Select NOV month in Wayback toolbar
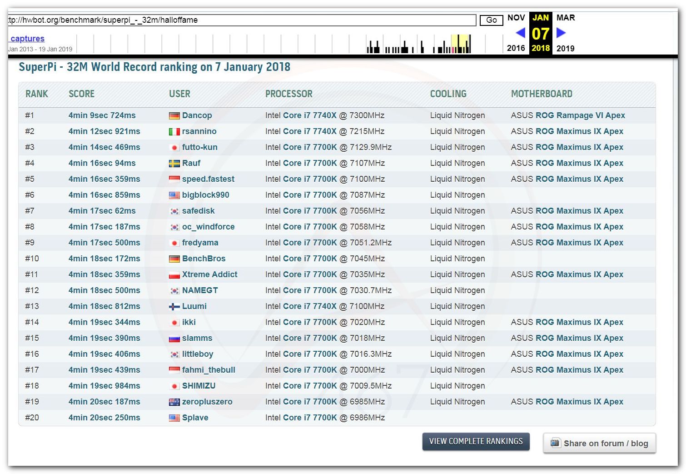This screenshot has width=686, height=474. 516,18
